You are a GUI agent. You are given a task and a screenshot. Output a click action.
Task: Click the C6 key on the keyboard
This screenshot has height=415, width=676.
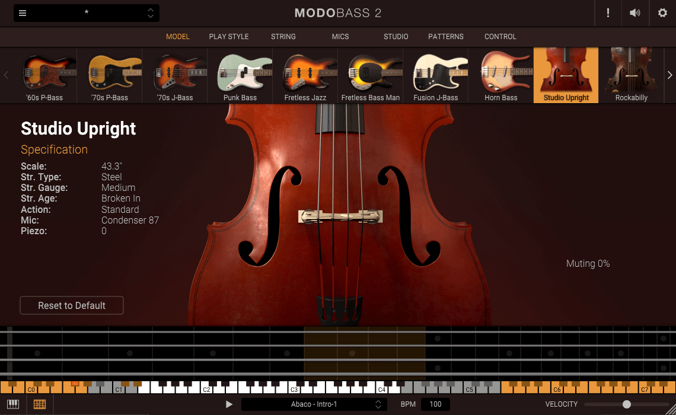(x=557, y=390)
